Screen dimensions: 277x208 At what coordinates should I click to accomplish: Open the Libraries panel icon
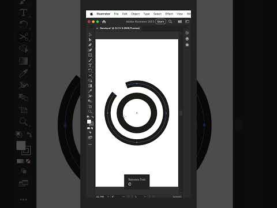(x=187, y=45)
